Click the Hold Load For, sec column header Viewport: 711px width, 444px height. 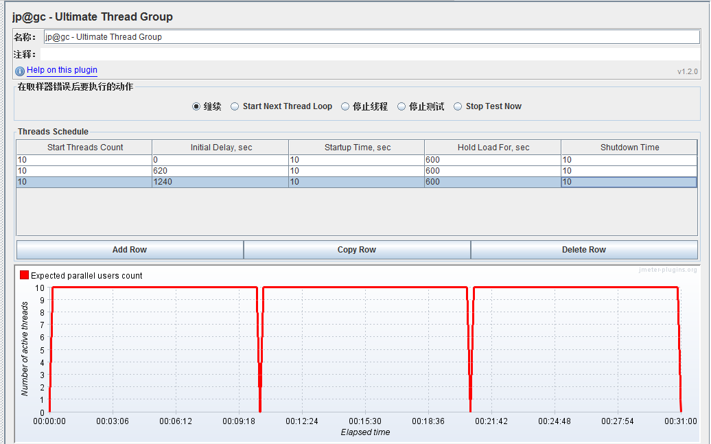pyautogui.click(x=493, y=148)
